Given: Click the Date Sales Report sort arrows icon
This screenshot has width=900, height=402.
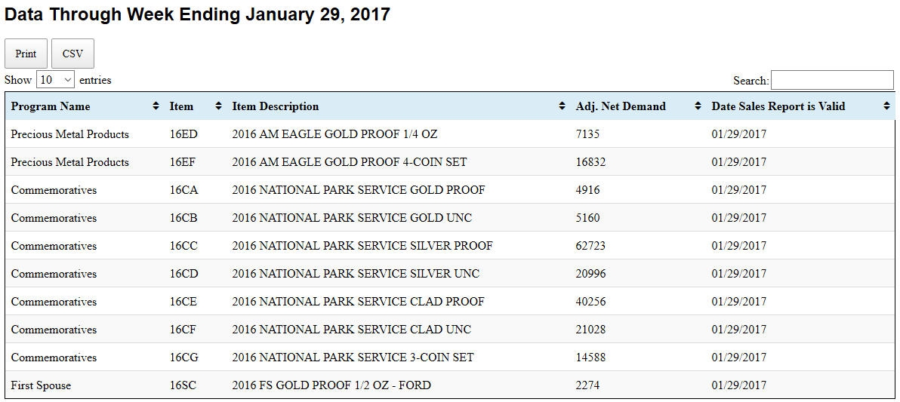Looking at the screenshot, I should pos(887,106).
